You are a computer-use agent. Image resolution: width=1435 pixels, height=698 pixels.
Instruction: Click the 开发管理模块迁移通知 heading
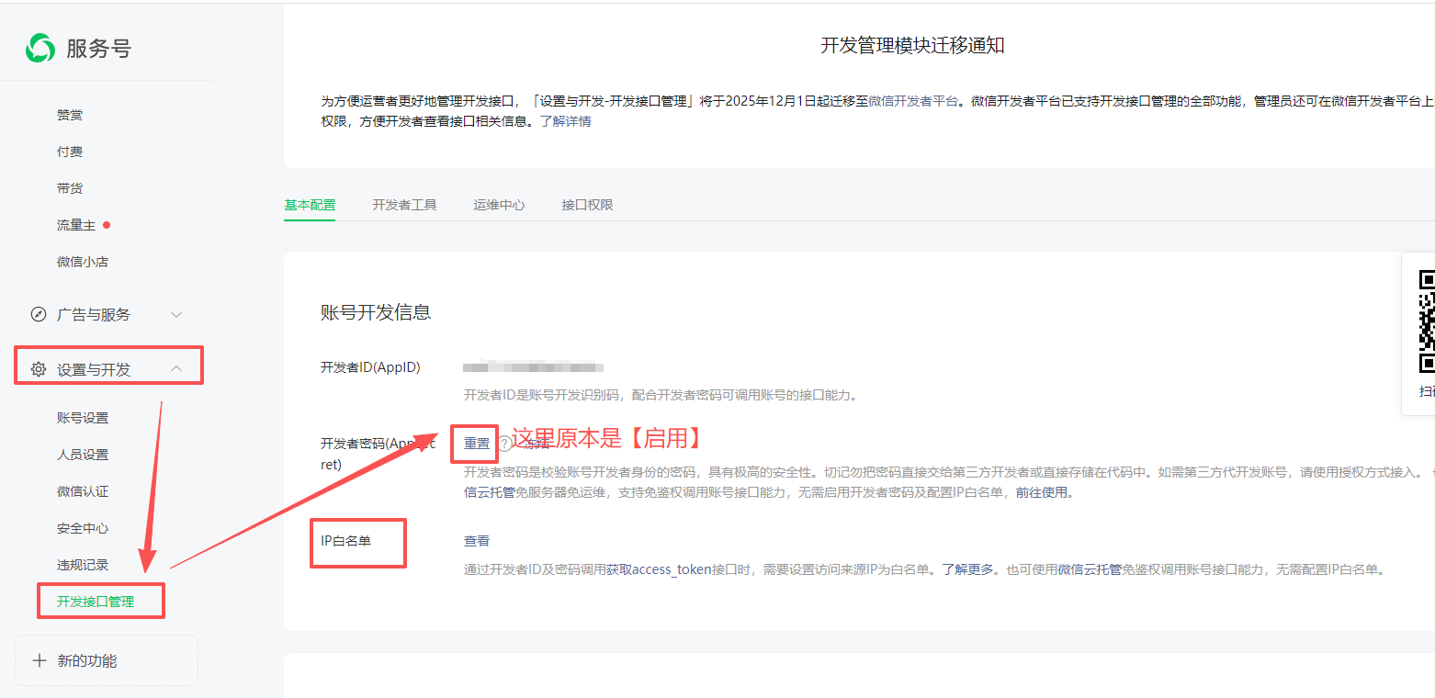point(912,46)
